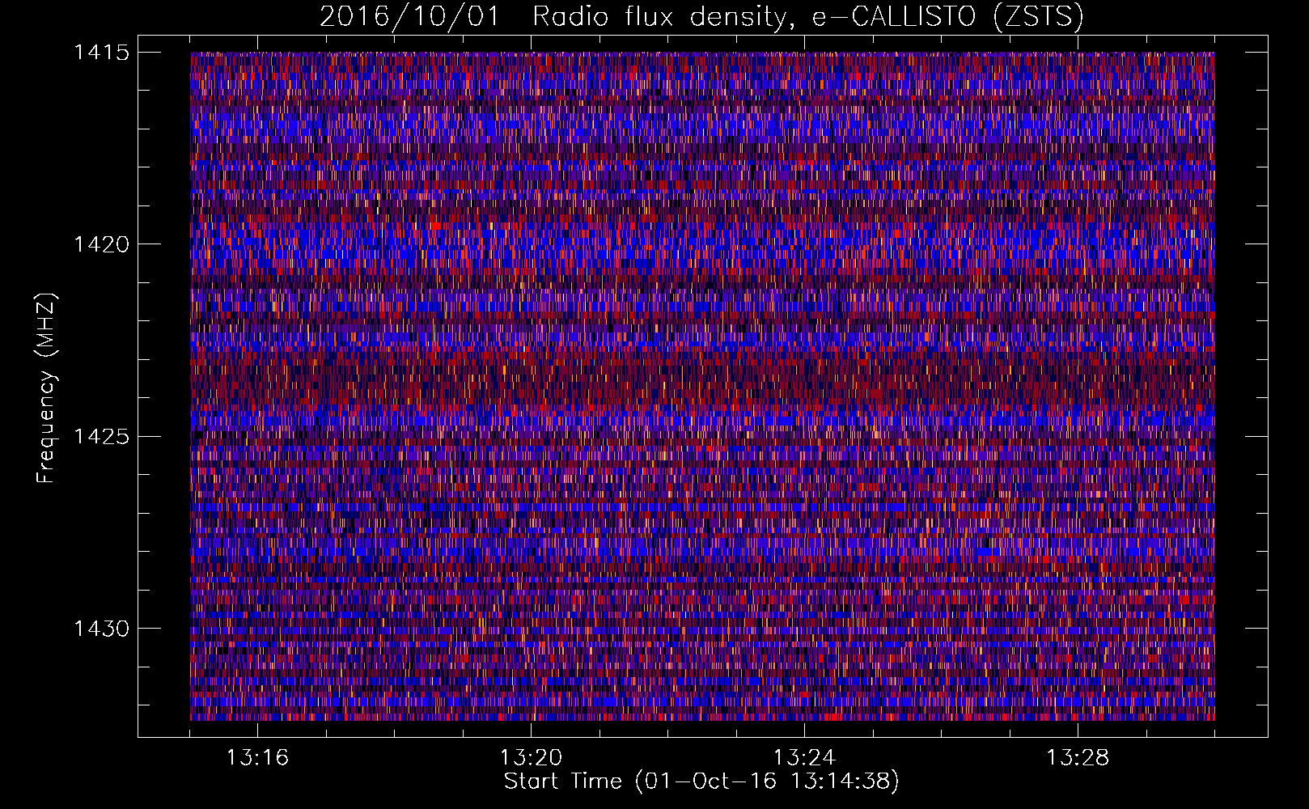Click the 13:20 time axis label
Screen dimensions: 1309x809
coord(531,758)
